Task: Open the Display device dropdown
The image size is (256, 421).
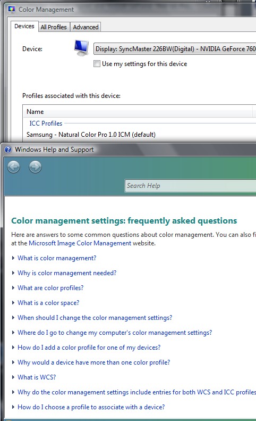Action: (175, 49)
